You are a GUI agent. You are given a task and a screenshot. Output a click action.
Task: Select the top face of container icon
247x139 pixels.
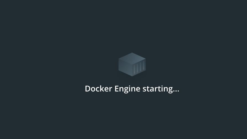point(132,59)
